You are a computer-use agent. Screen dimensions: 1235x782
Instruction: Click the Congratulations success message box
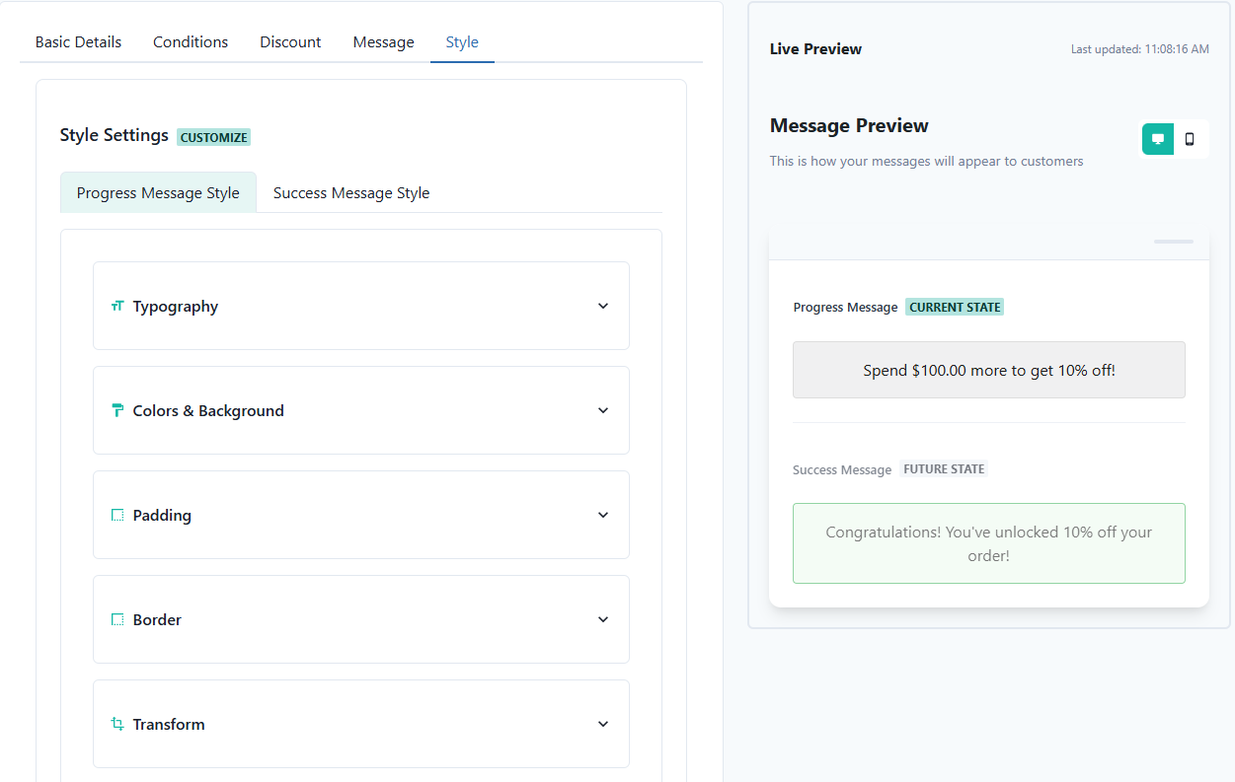989,543
